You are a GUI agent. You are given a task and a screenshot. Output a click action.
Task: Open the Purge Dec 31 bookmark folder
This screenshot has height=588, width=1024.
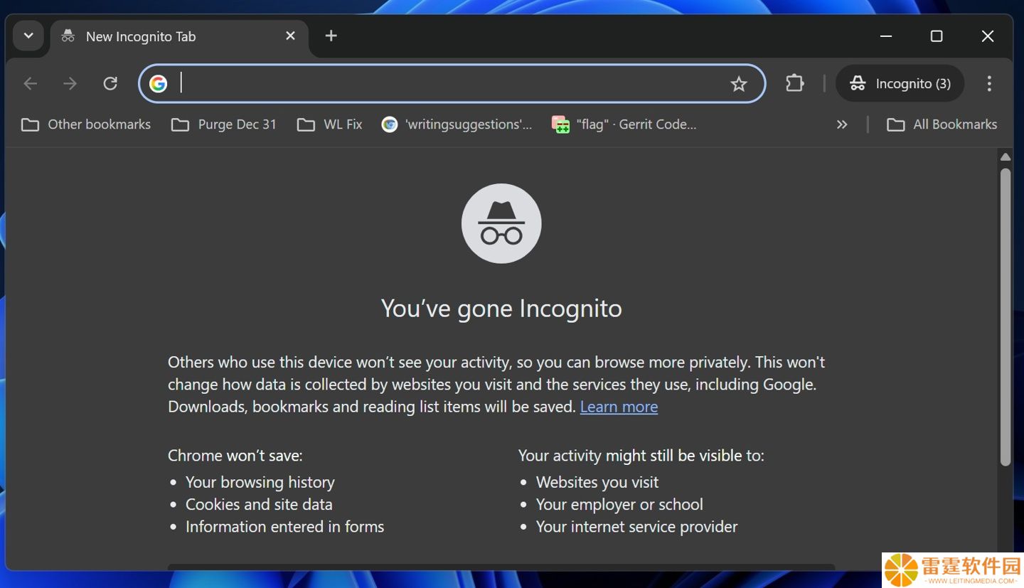point(224,124)
